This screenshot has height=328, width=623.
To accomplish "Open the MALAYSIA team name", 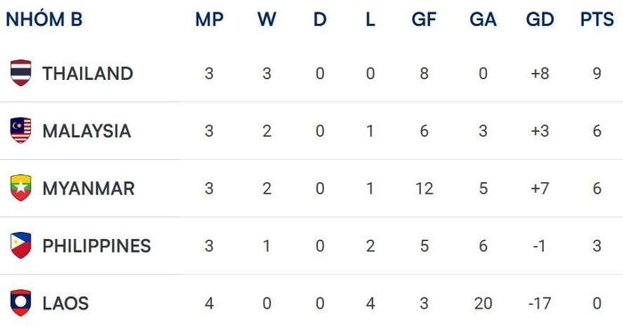I will pos(86,132).
